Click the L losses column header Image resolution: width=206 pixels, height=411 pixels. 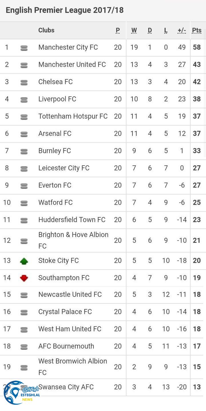pyautogui.click(x=166, y=30)
